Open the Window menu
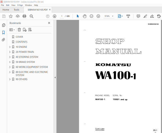The image size is (162, 133). click(28, 5)
